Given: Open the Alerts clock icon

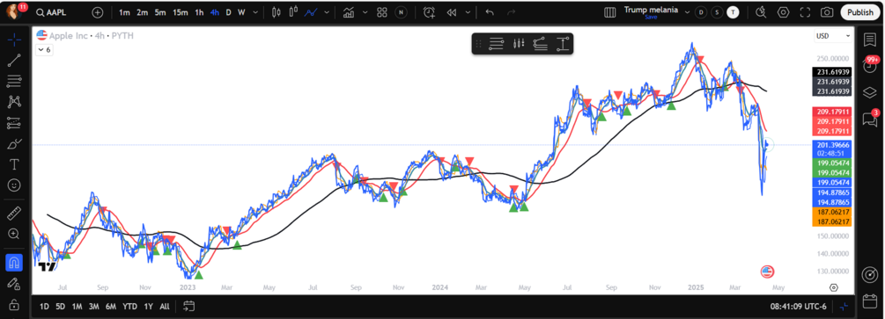Looking at the screenshot, I should (430, 12).
